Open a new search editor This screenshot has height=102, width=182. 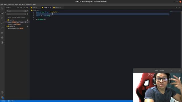[x=24, y=8]
